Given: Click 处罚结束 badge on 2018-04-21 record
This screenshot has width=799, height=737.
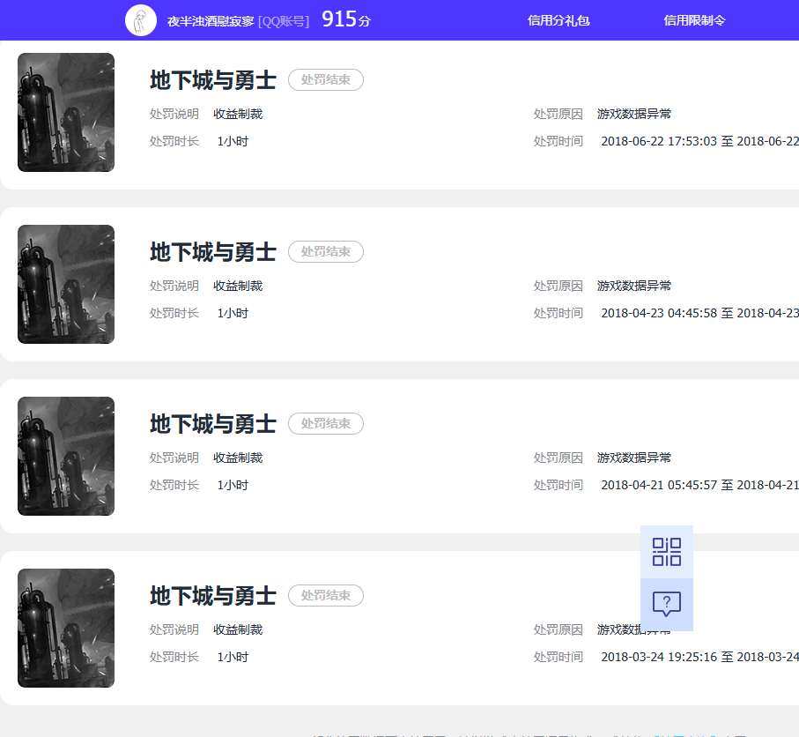Looking at the screenshot, I should [326, 424].
